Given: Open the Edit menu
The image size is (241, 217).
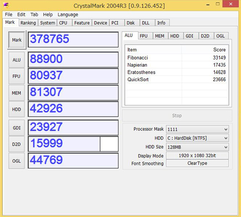Looking at the screenshot, I should coord(21,14).
